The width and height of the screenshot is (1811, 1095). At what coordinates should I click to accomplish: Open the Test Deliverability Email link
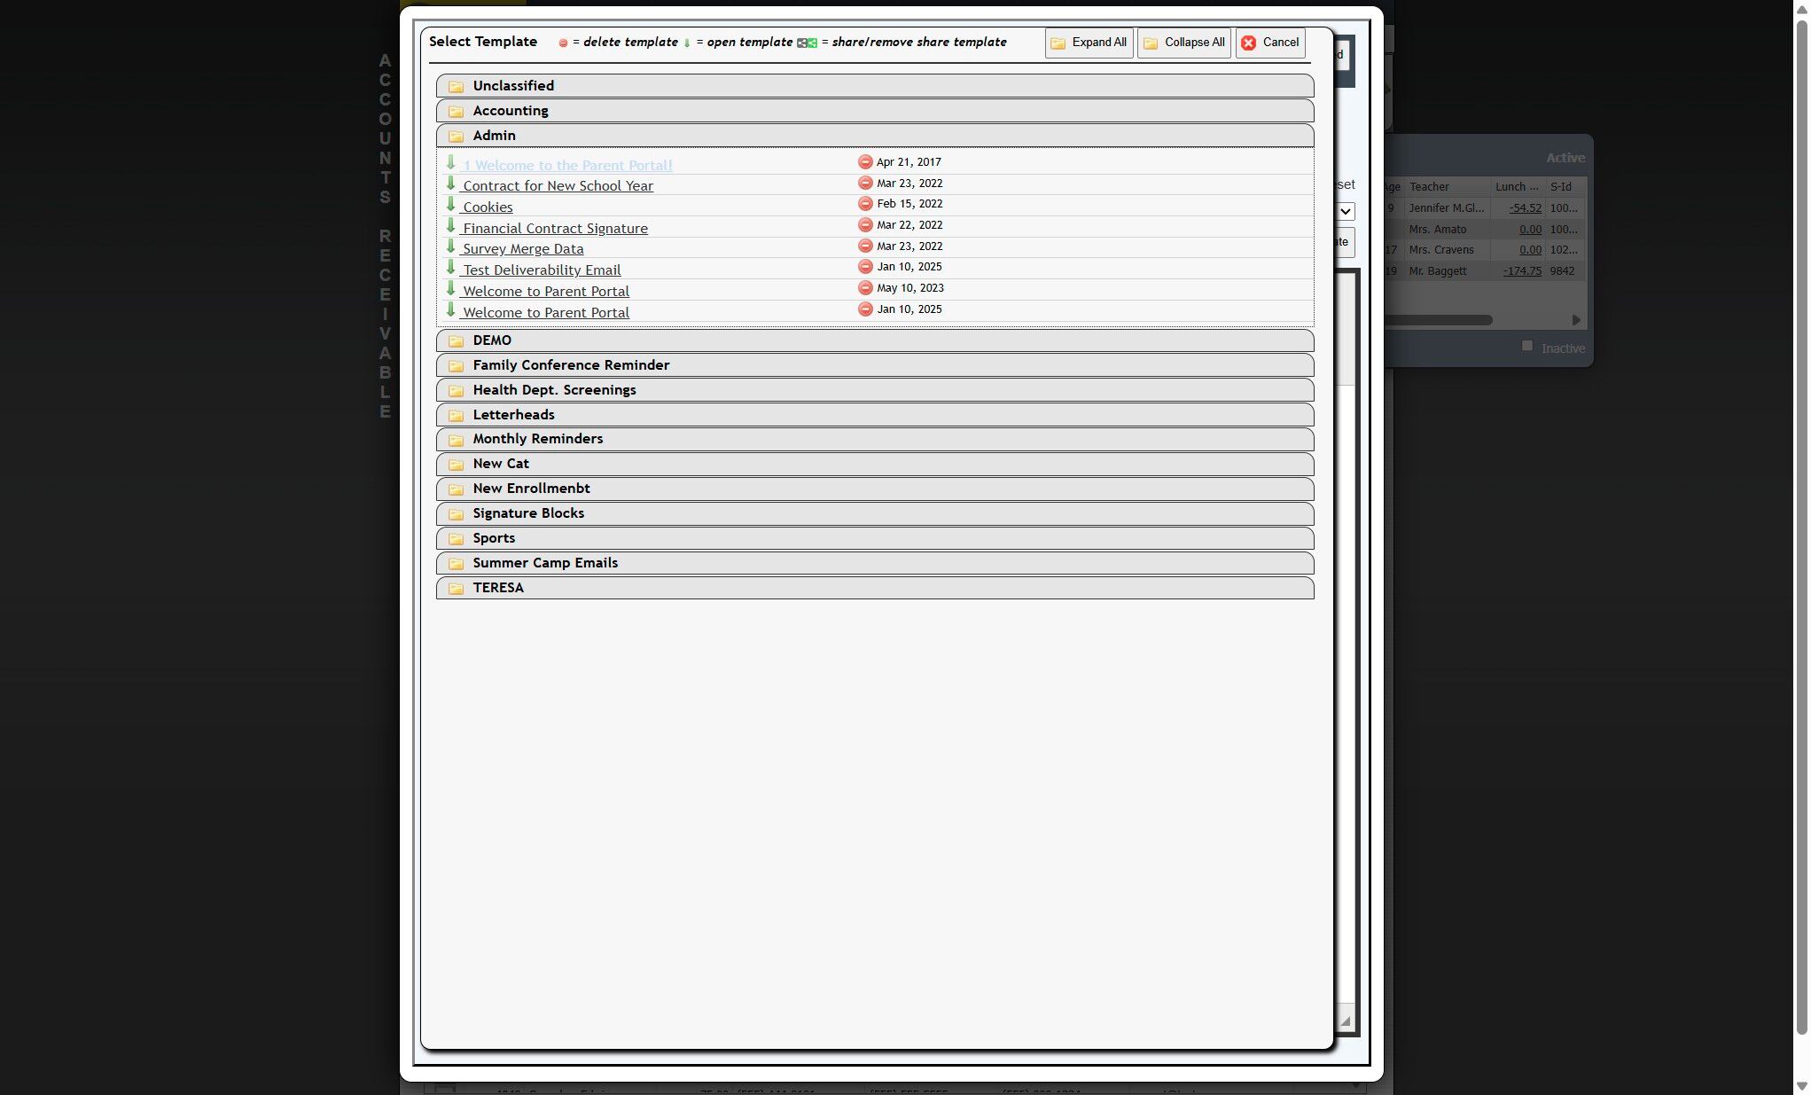coord(541,270)
